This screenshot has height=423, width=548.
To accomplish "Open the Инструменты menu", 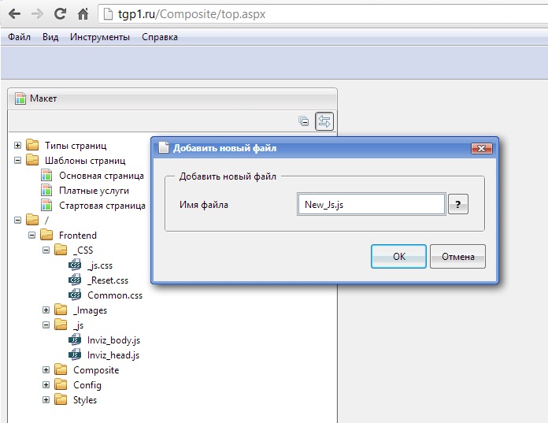I will click(100, 37).
